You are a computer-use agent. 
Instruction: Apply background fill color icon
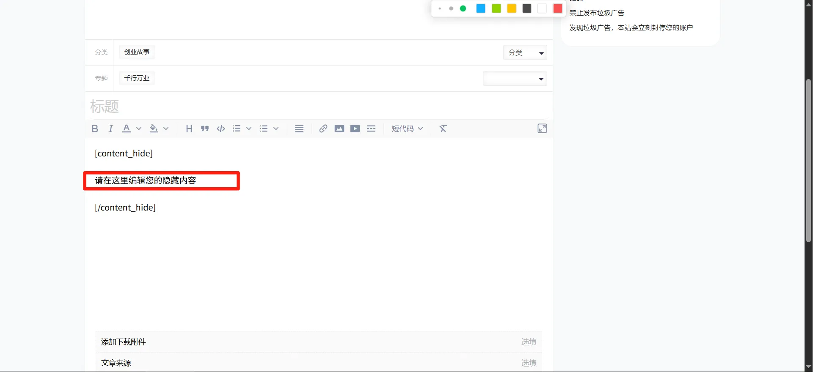[x=154, y=129]
